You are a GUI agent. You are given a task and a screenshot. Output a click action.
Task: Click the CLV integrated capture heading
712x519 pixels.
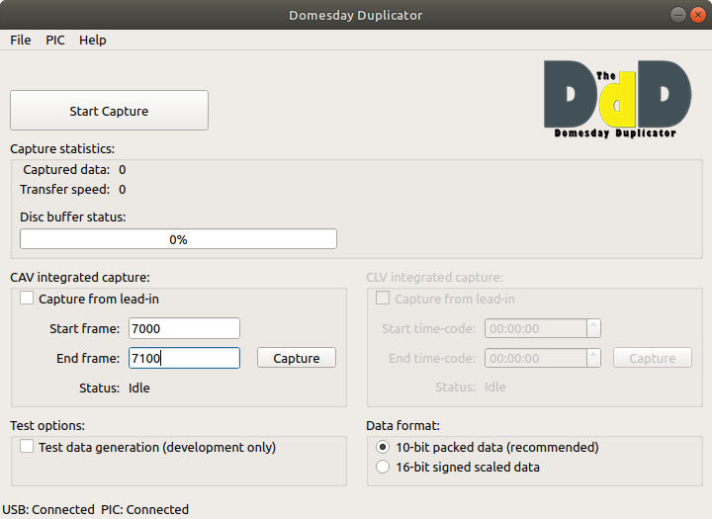(x=434, y=277)
